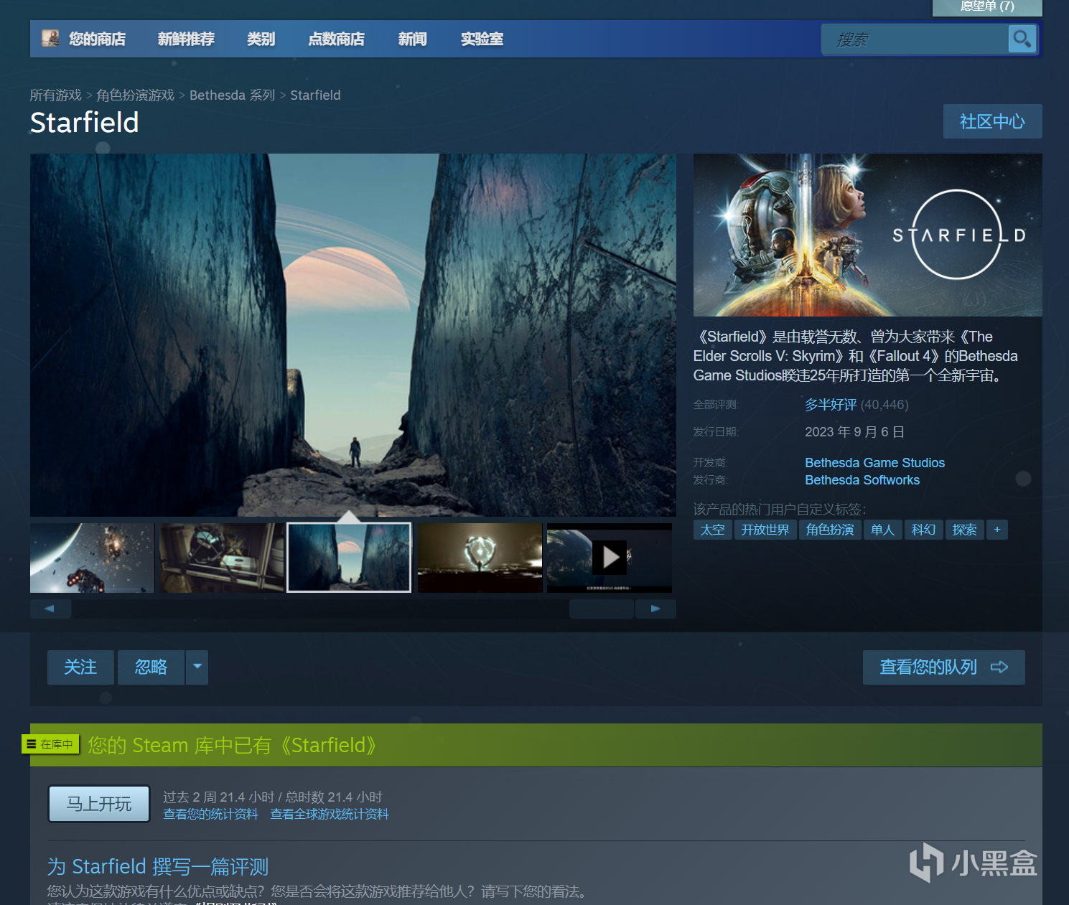Click Starfield breadcrumb link
Image resolution: width=1069 pixels, height=905 pixels.
coord(315,95)
